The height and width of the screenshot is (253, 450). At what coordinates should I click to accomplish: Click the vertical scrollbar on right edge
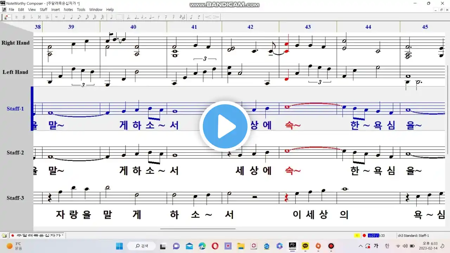448,109
